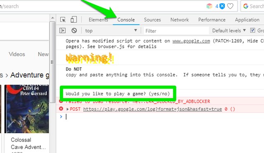Click the 'Do NOT' warning text

point(74,69)
